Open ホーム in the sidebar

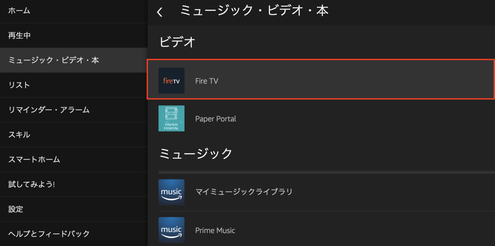pyautogui.click(x=73, y=11)
